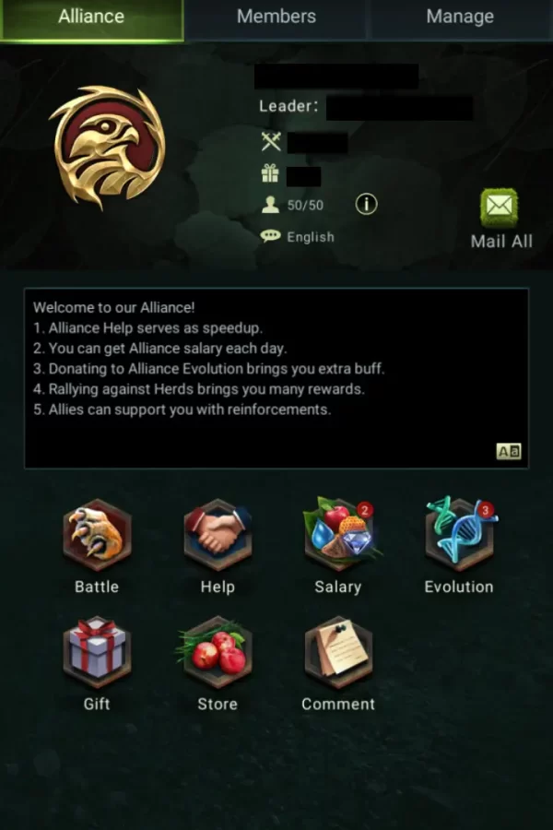This screenshot has height=830, width=553.
Task: Toggle the announcement translate icon
Action: [509, 451]
